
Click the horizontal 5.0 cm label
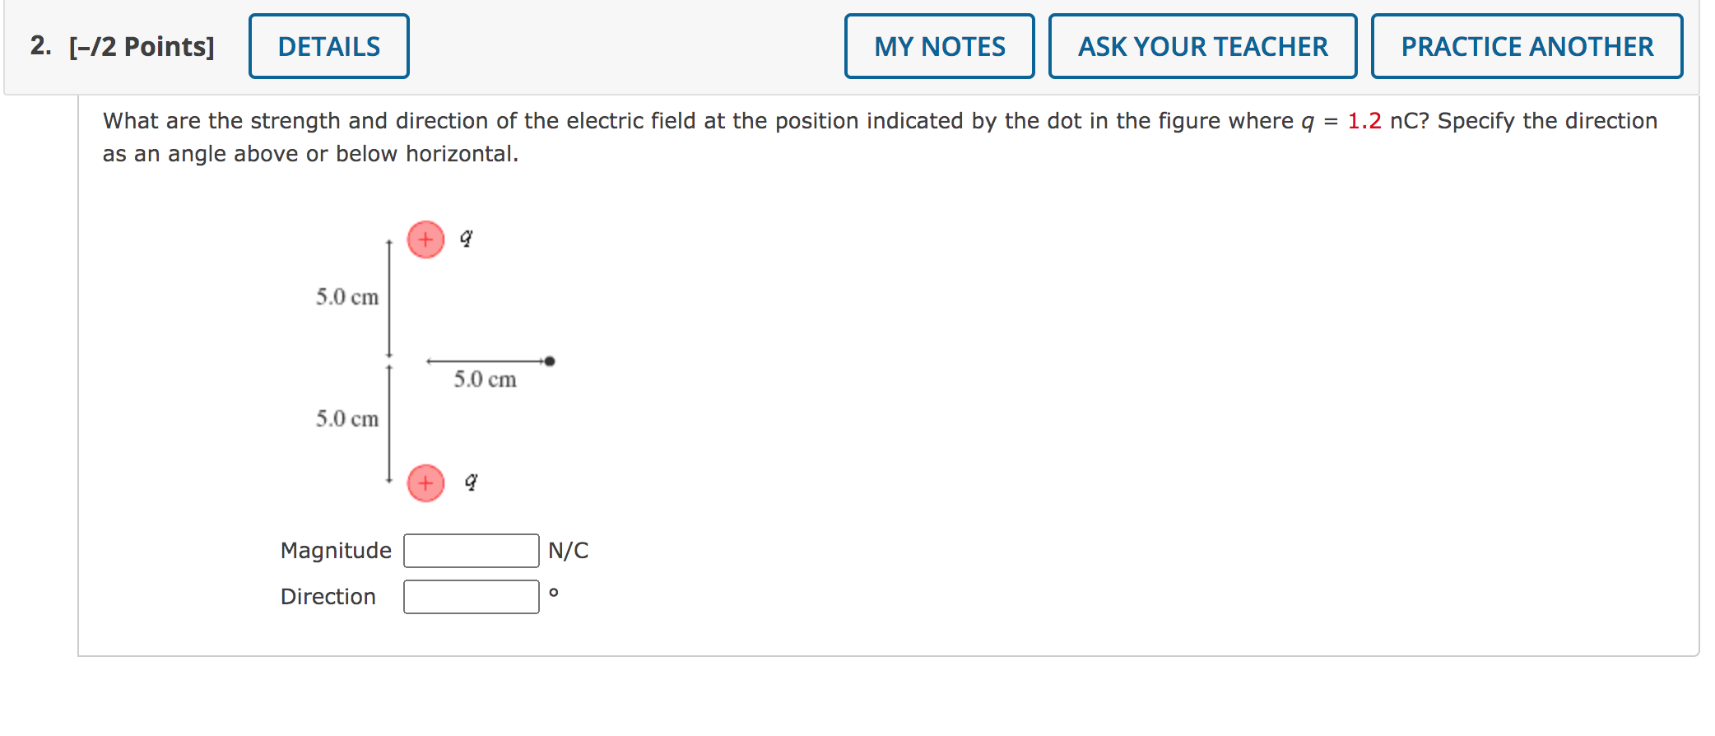click(x=485, y=379)
